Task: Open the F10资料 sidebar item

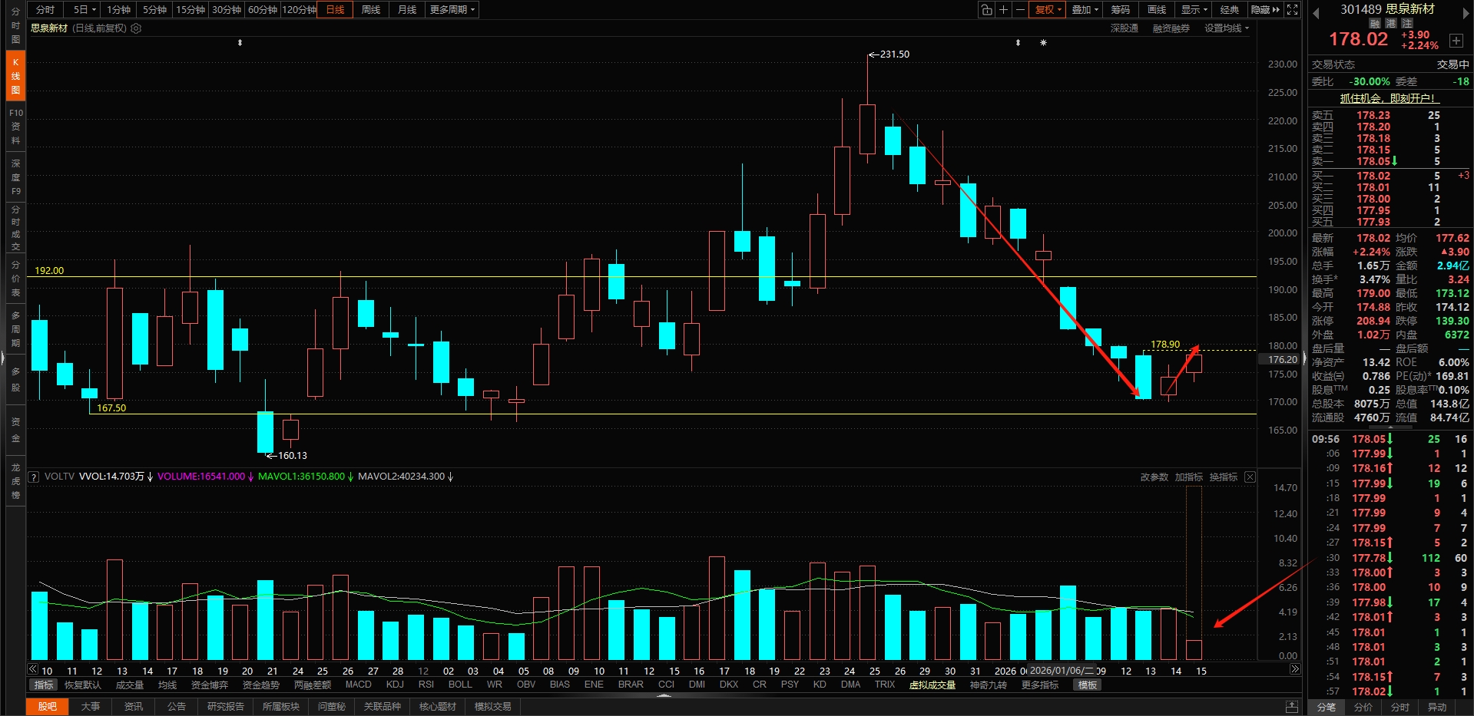Action: (x=15, y=127)
